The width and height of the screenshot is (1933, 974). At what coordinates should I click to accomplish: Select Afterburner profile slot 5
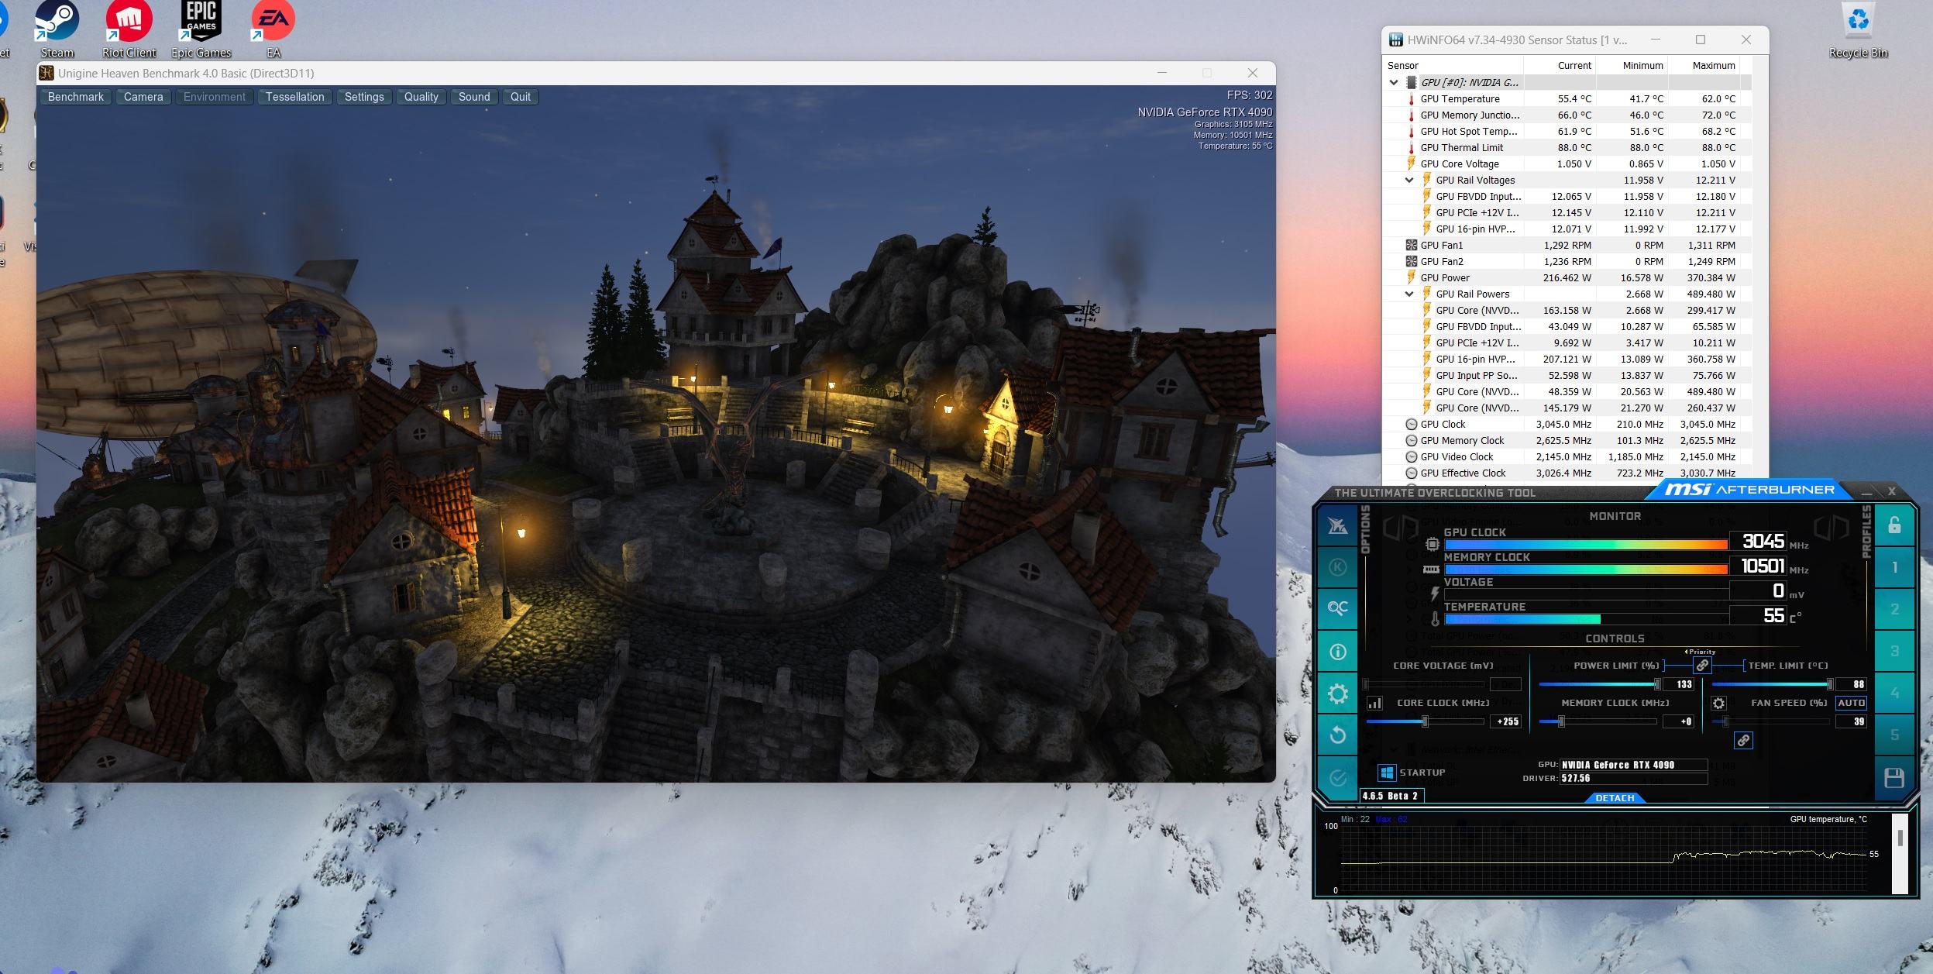click(1894, 735)
